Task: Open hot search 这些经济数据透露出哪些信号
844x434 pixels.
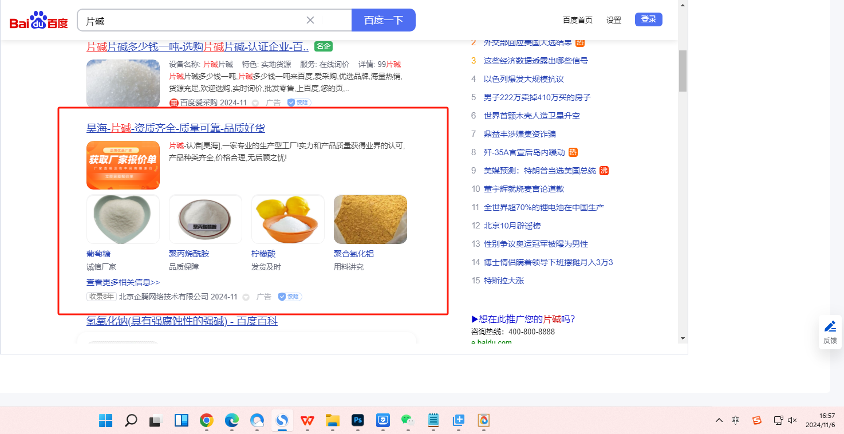Action: pyautogui.click(x=536, y=61)
